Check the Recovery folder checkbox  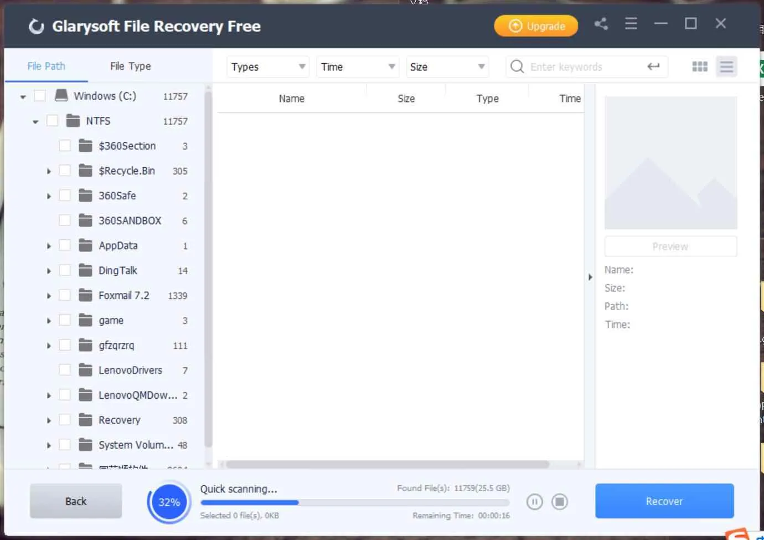click(x=65, y=419)
